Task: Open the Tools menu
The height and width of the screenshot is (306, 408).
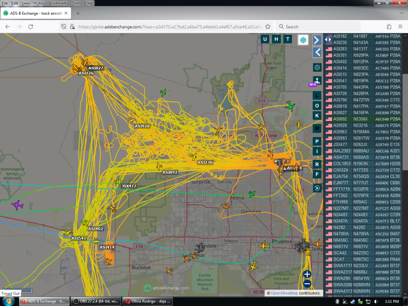Action: pos(76,3)
